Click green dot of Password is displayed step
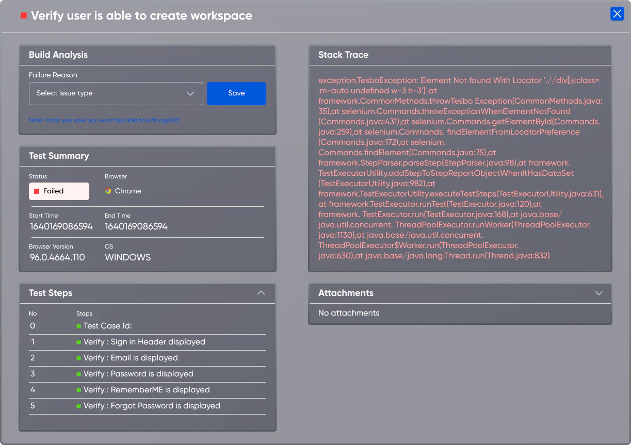This screenshot has width=631, height=445. pos(79,374)
